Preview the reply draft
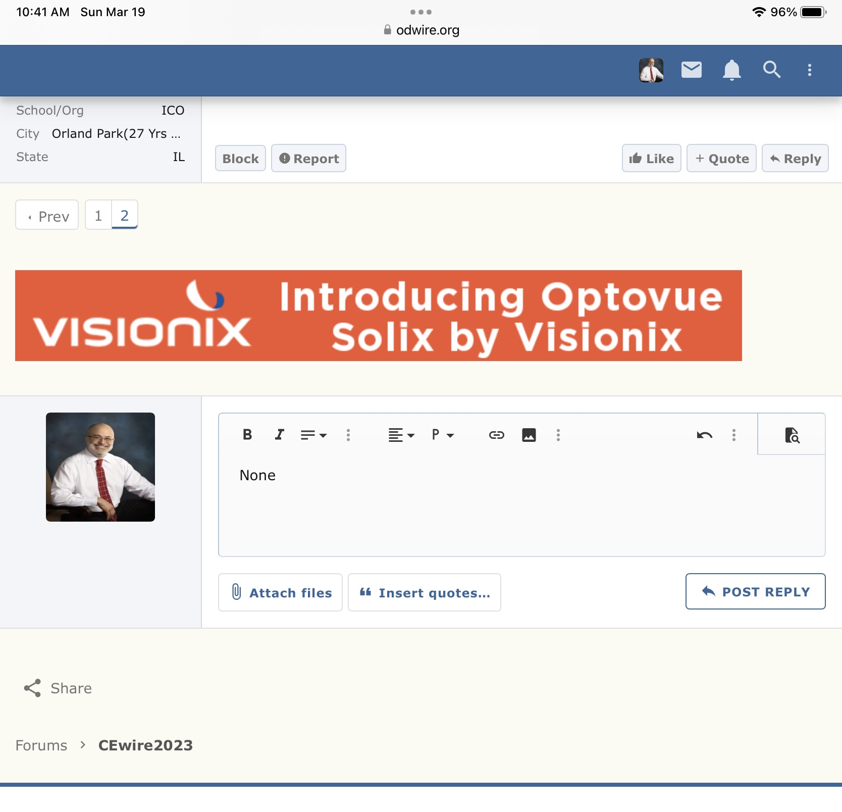The width and height of the screenshot is (842, 812). point(792,435)
